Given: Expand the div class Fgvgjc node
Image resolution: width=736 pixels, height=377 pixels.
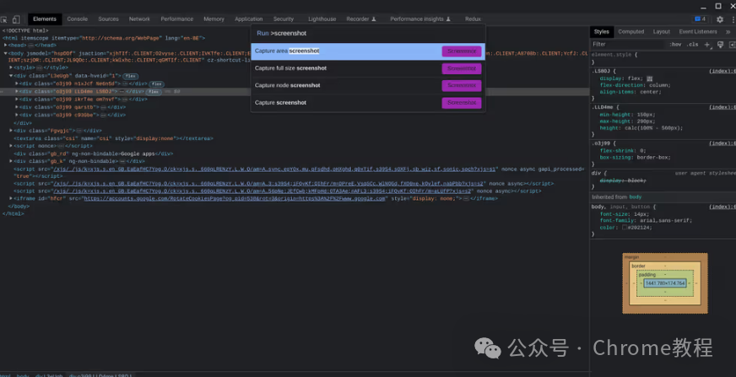Looking at the screenshot, I should tap(11, 131).
